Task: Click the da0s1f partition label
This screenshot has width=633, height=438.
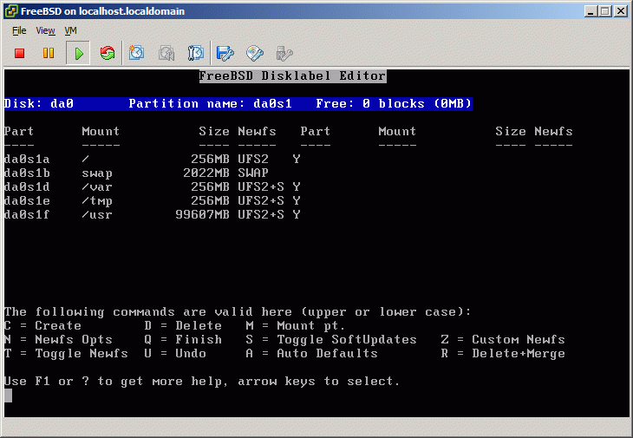Action: [27, 214]
